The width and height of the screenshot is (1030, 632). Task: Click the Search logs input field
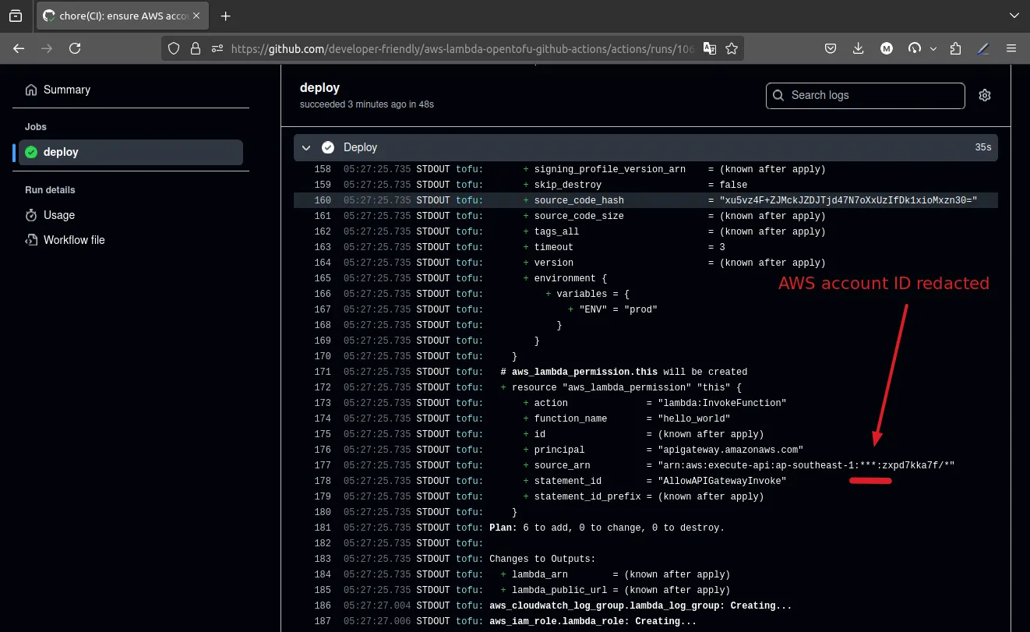coord(865,95)
